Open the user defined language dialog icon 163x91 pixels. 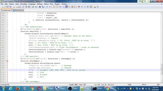69,7
